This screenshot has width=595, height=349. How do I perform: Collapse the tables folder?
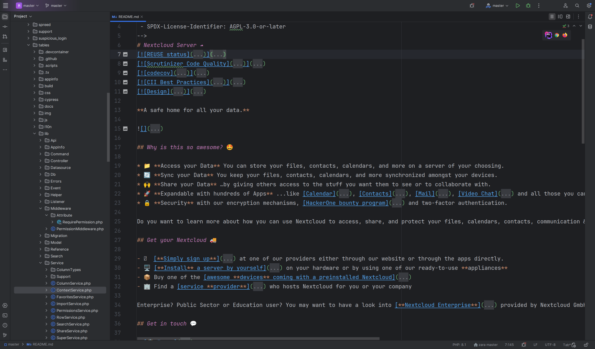[x=29, y=45]
